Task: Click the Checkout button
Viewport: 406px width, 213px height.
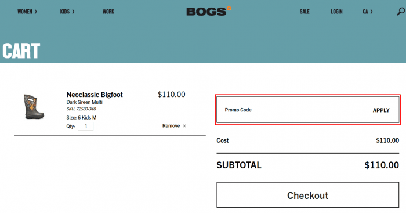Action: pos(307,195)
